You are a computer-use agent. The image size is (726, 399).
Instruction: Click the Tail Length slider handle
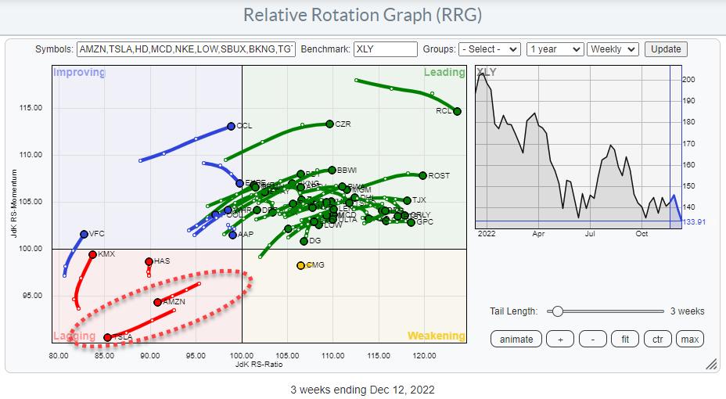click(556, 311)
